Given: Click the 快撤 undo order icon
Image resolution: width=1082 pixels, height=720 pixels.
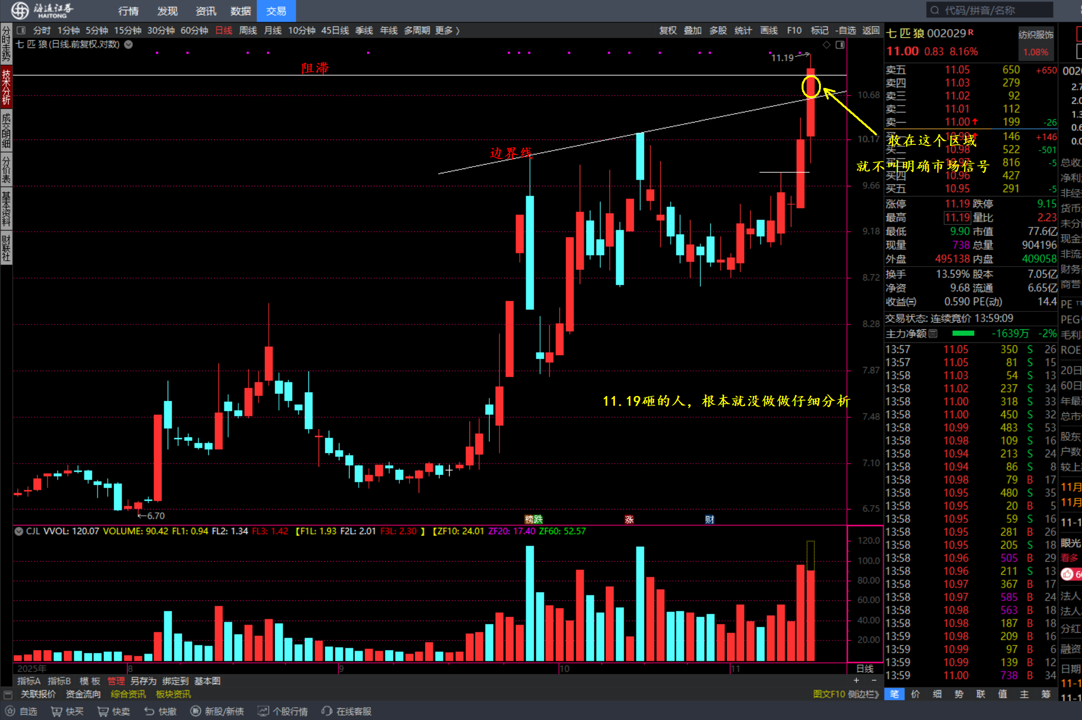Looking at the screenshot, I should 149,711.
